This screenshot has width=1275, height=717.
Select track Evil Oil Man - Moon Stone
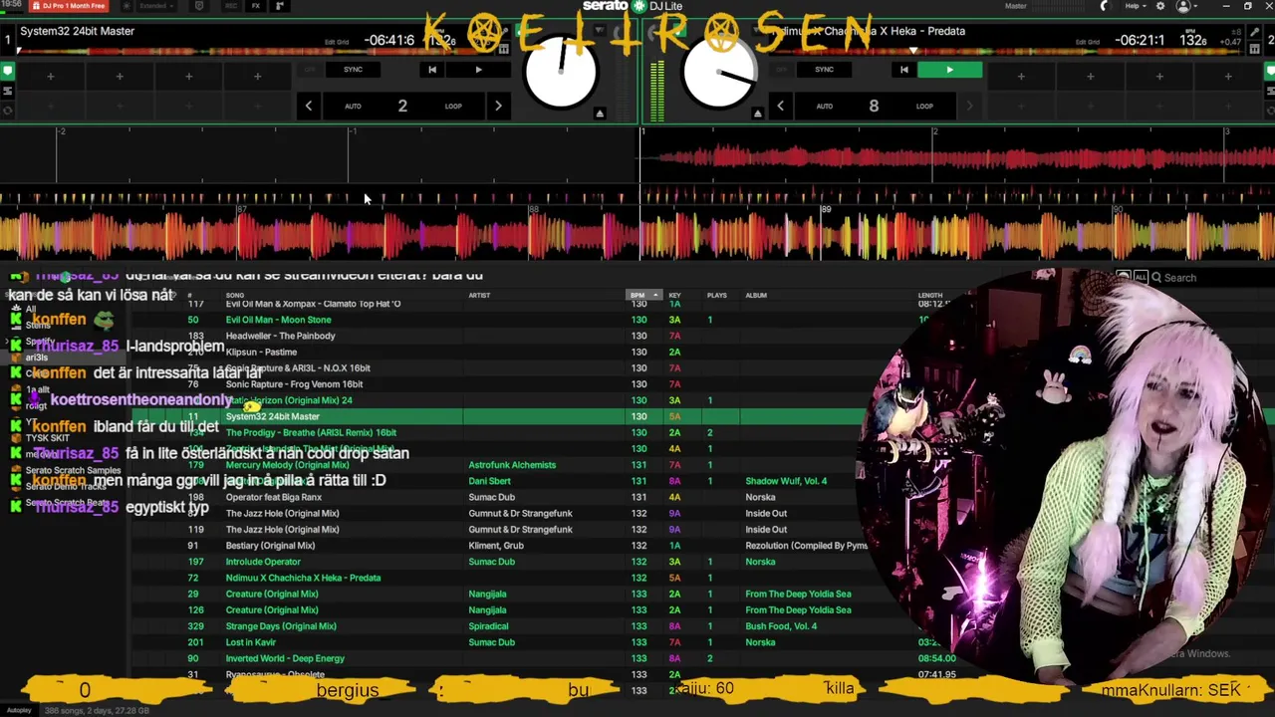pos(498,320)
